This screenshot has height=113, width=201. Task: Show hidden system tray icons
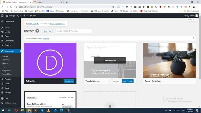coord(166,110)
